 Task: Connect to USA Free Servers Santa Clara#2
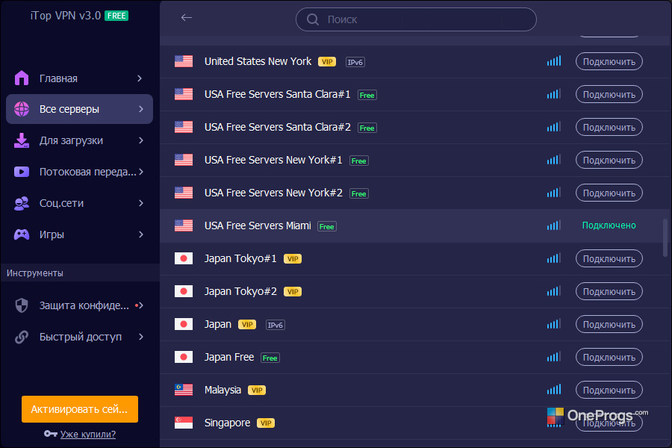coord(609,128)
